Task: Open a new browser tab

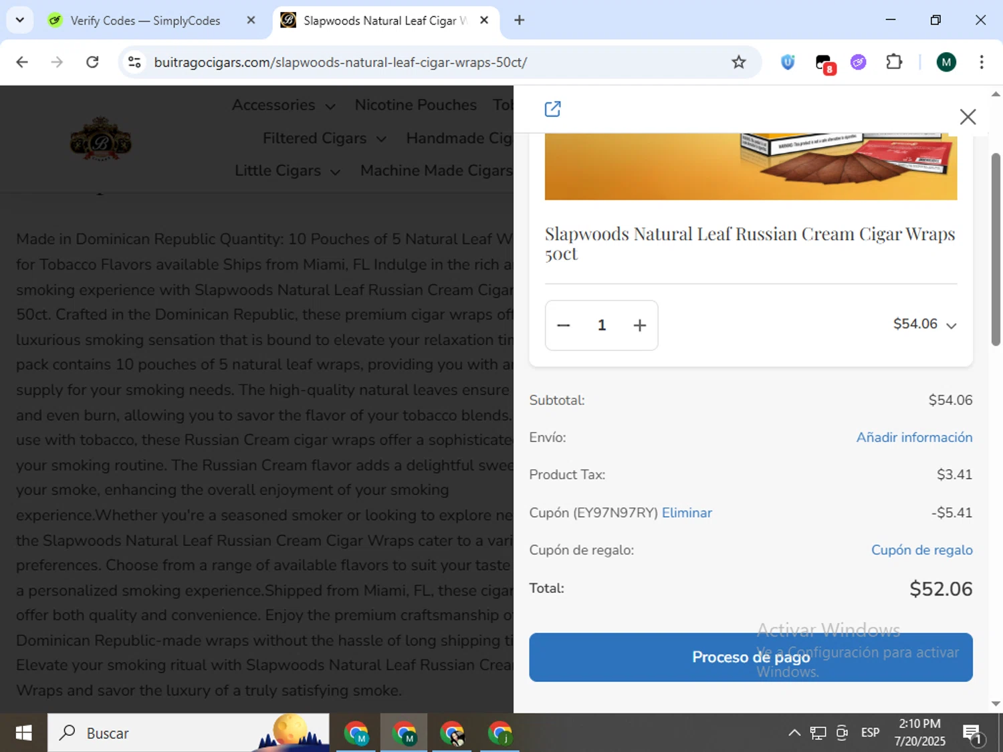Action: click(x=519, y=20)
